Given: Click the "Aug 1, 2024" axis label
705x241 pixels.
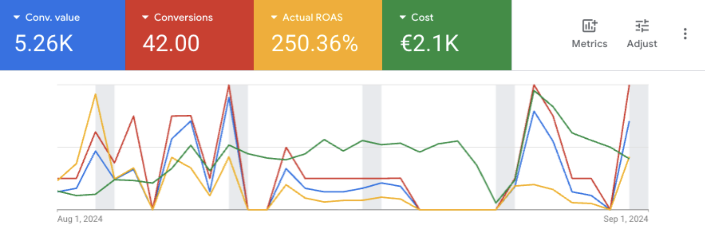Looking at the screenshot, I should (x=80, y=219).
